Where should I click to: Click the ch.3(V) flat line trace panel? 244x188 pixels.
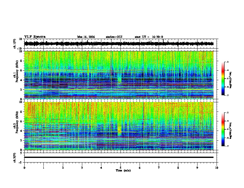click(120, 158)
